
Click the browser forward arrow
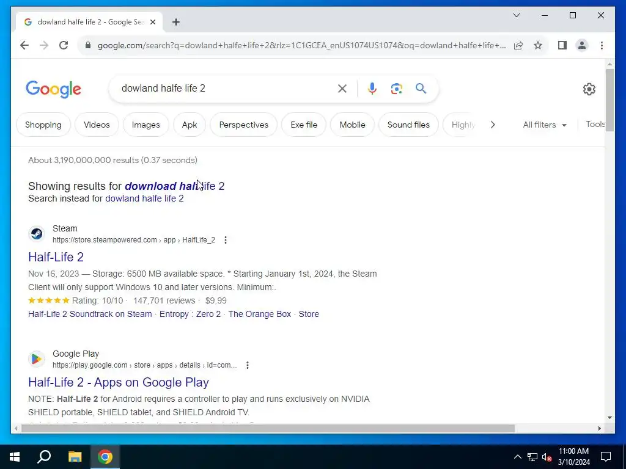click(x=44, y=45)
